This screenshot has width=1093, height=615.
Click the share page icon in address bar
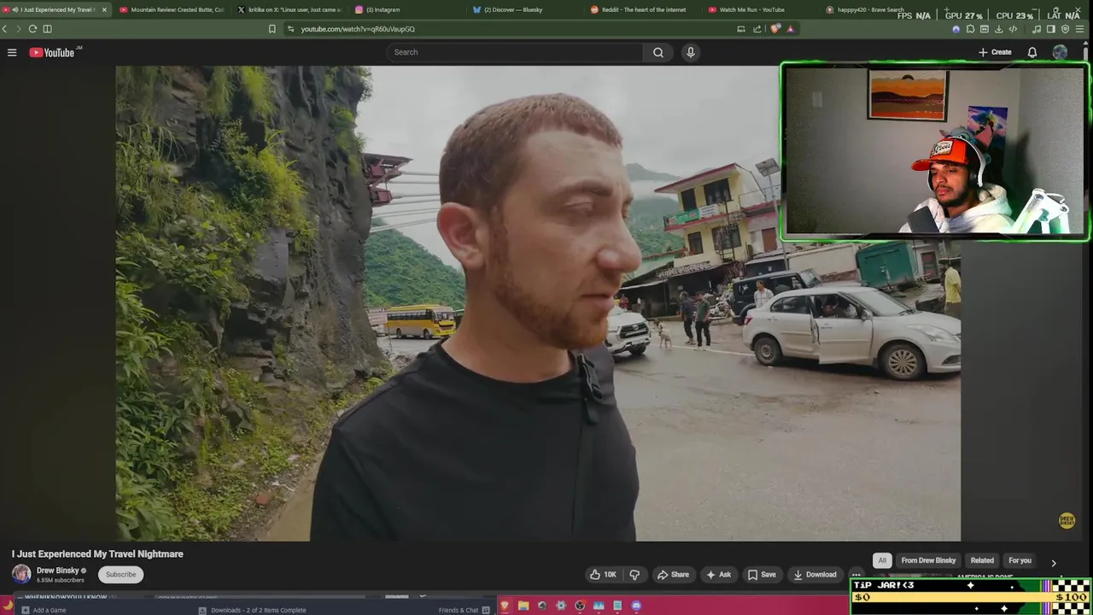[757, 29]
